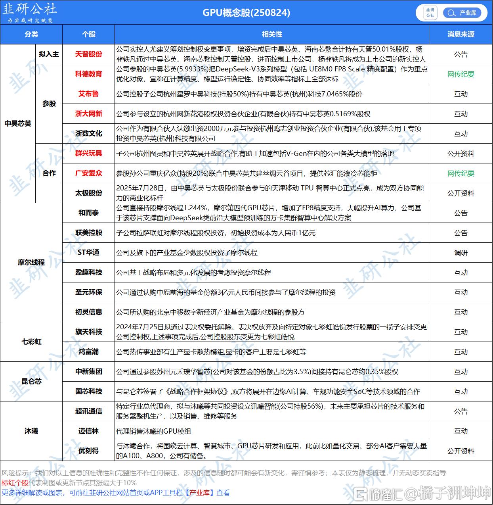Click the 个股 column header
Image resolution: width=493 pixels, height=505 pixels.
pyautogui.click(x=89, y=34)
